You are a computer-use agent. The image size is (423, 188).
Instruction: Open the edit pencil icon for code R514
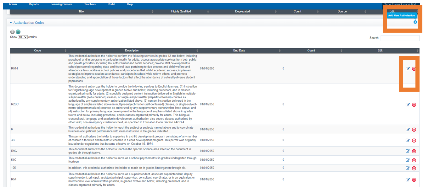tap(408, 68)
